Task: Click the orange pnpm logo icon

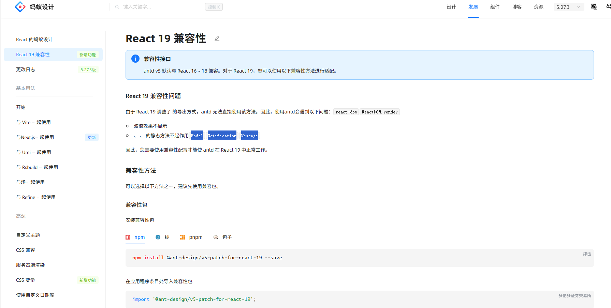Action: click(183, 237)
